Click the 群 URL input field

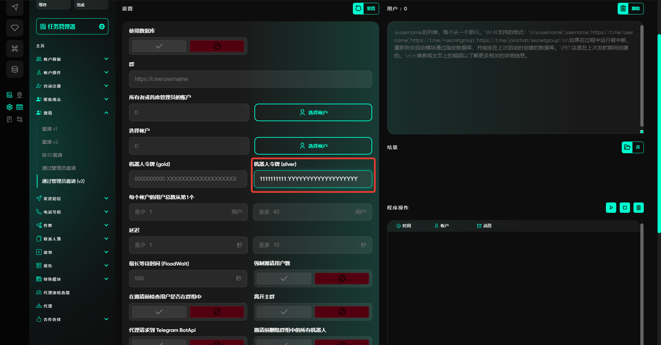tap(250, 79)
